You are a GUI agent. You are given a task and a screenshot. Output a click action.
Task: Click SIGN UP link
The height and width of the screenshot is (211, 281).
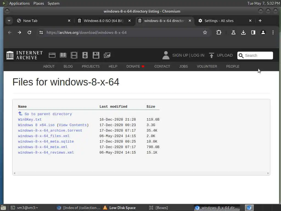(x=180, y=55)
